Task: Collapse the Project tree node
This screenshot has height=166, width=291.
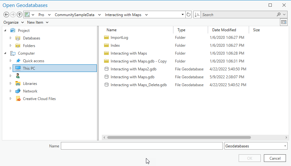Action: tap(5, 30)
